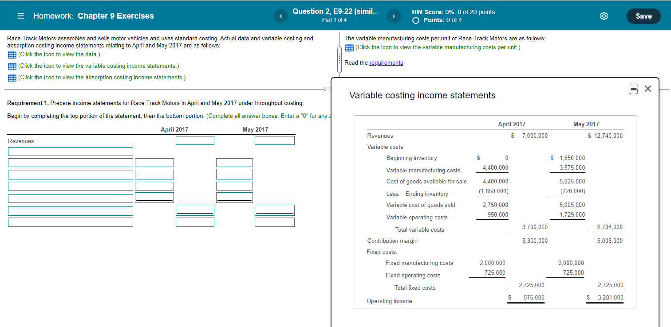
Task: Open the requirements link
Action: (386, 62)
